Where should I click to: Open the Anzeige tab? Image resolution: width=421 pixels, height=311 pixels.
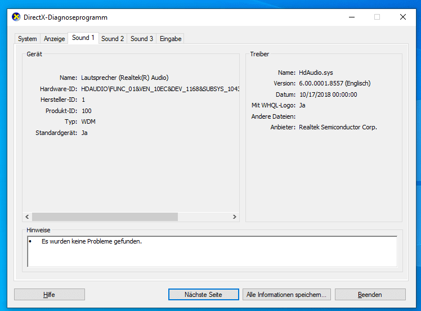(x=54, y=39)
